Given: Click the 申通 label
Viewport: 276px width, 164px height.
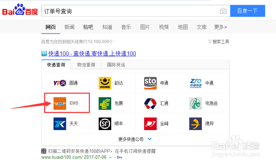Looking at the screenshot, I should pos(164,83).
